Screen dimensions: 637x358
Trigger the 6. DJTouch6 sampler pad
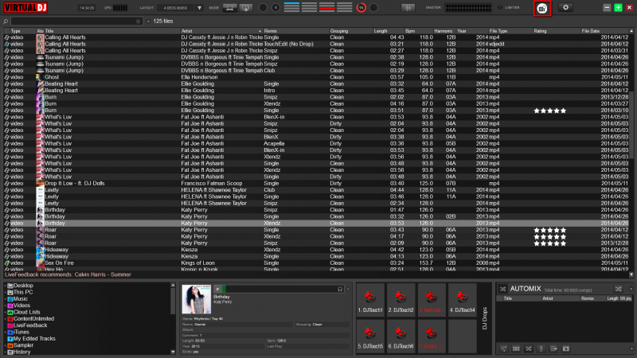coord(401,336)
